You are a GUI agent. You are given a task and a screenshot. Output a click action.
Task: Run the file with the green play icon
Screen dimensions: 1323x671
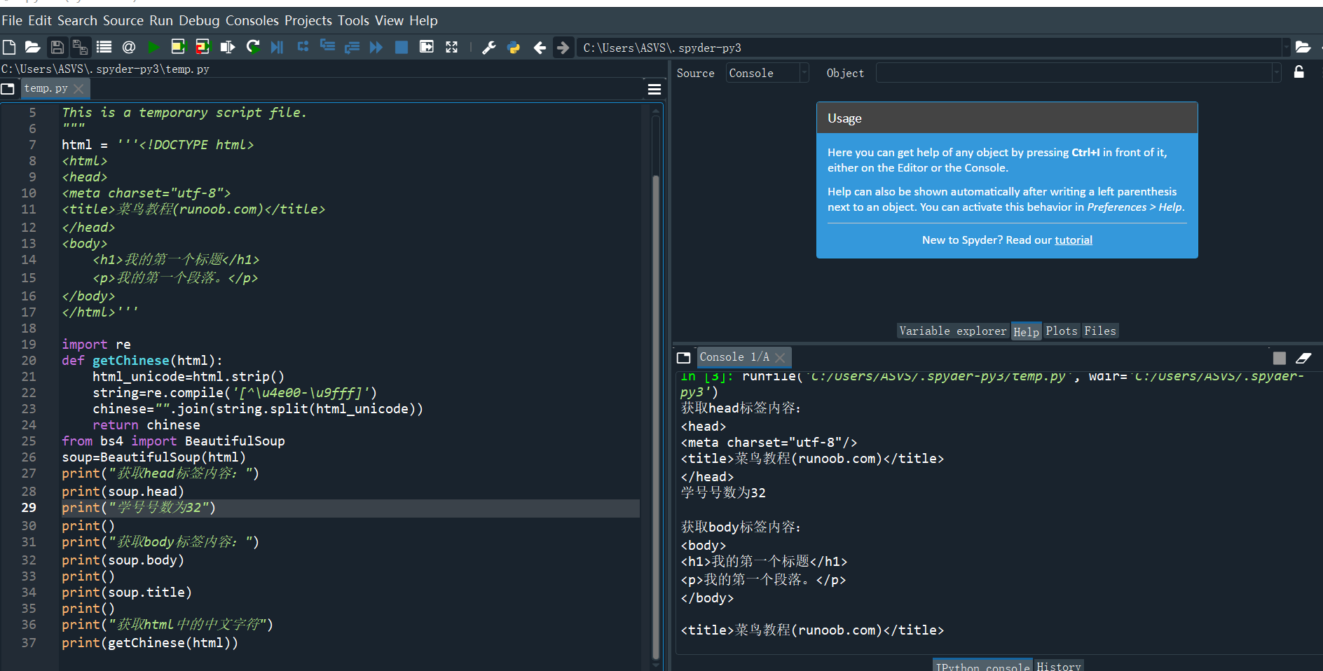click(153, 47)
